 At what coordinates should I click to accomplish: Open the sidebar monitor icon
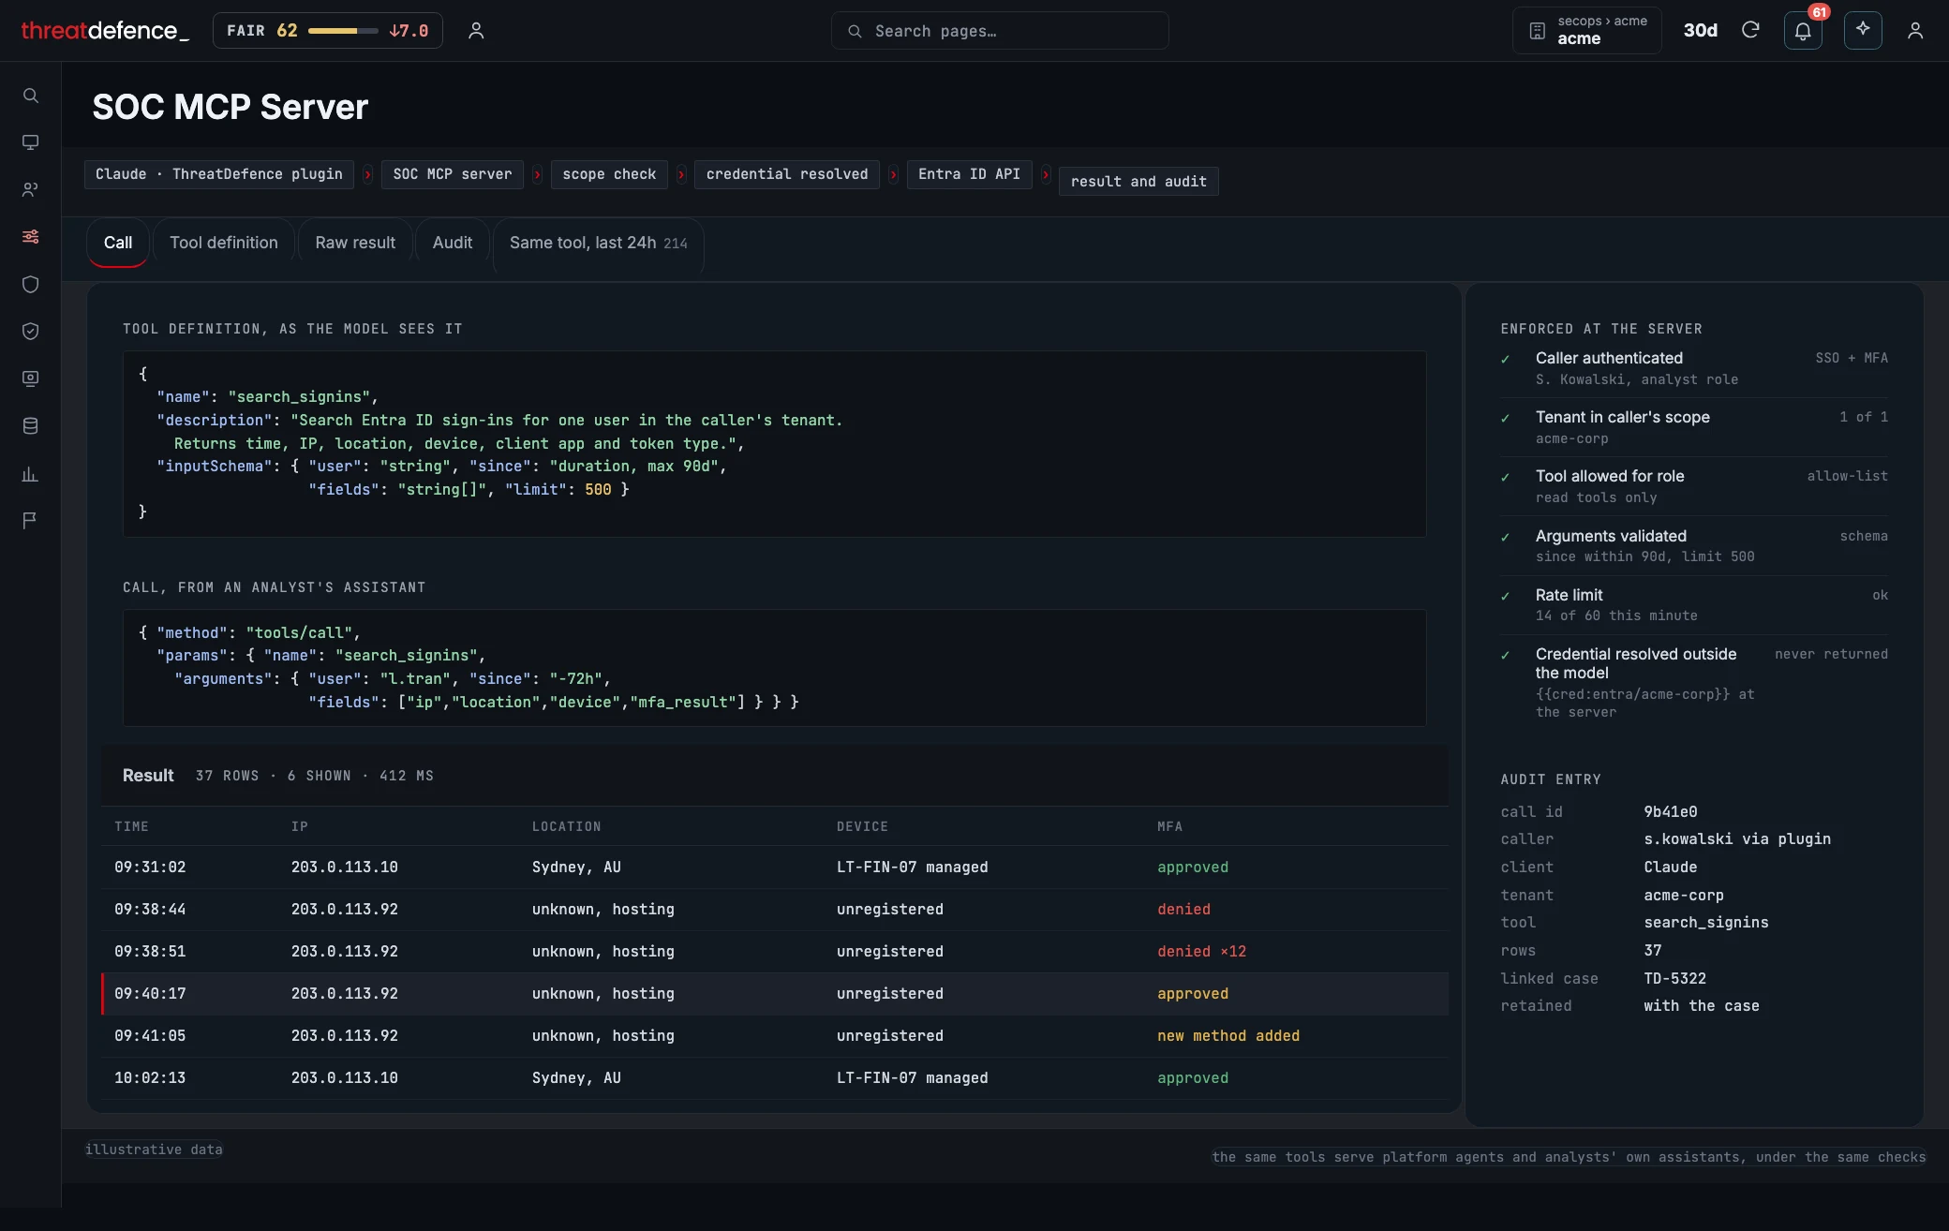point(30,142)
